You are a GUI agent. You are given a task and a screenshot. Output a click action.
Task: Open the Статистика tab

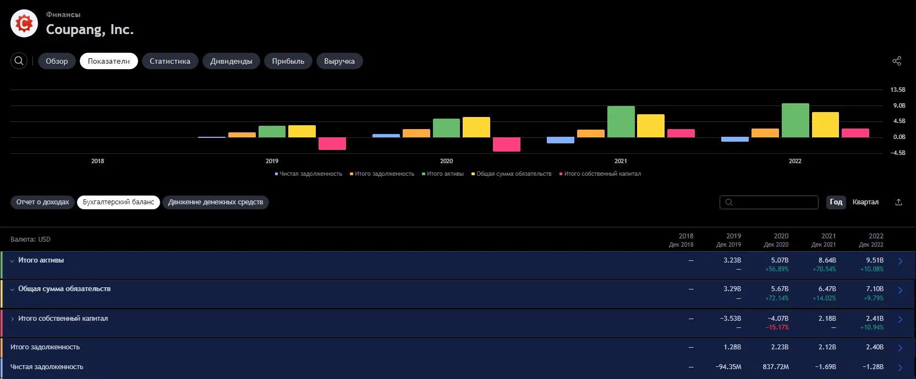(x=170, y=61)
